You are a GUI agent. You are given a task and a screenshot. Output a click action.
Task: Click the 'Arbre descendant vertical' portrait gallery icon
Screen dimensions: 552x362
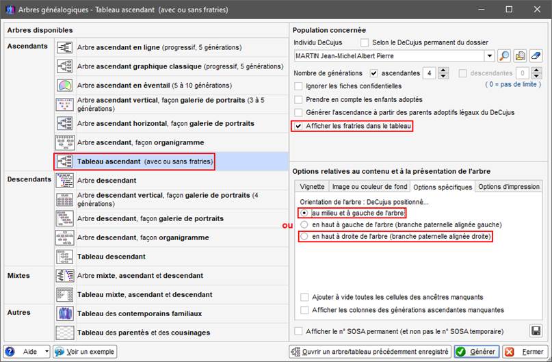[x=65, y=200]
